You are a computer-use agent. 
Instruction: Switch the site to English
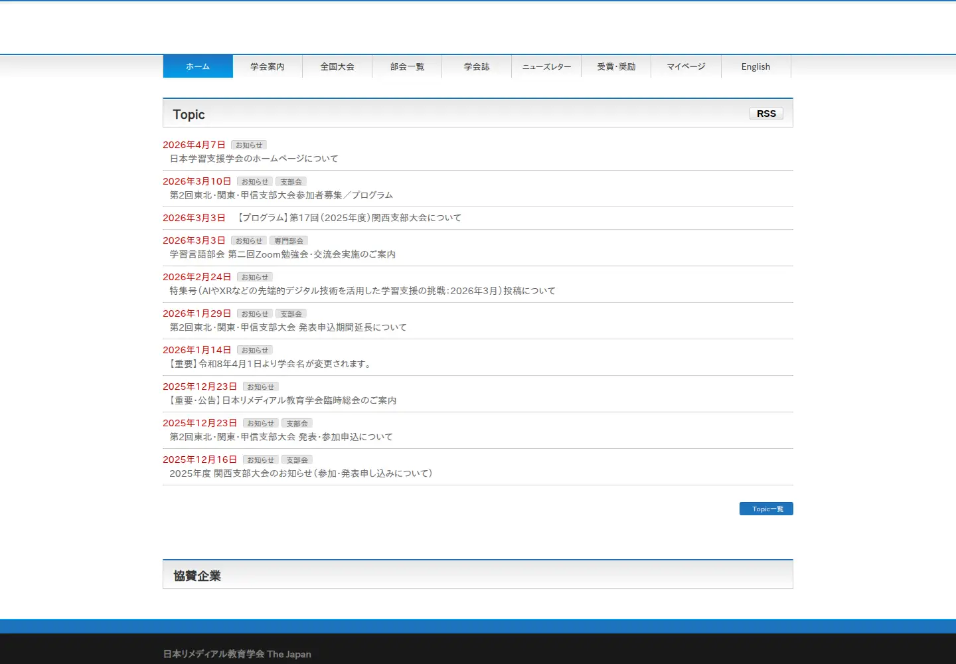(x=756, y=66)
